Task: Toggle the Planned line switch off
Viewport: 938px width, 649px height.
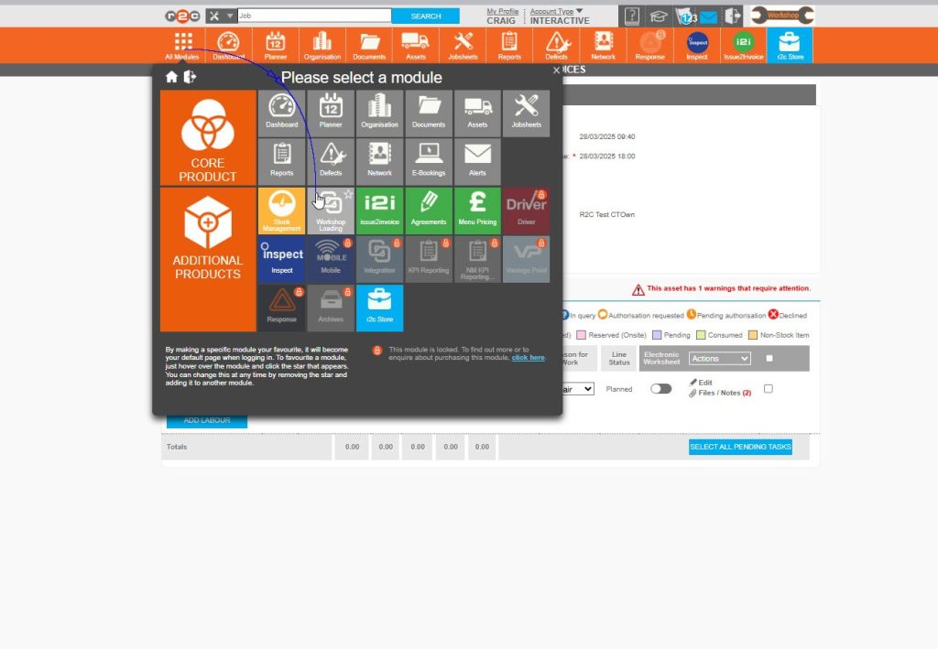Action: click(x=661, y=389)
